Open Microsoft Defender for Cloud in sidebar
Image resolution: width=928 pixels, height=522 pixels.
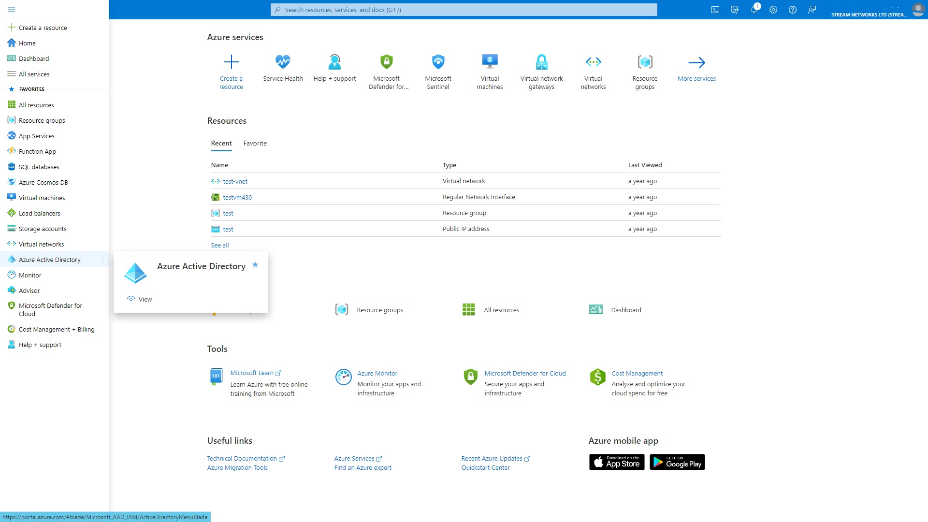(x=50, y=309)
